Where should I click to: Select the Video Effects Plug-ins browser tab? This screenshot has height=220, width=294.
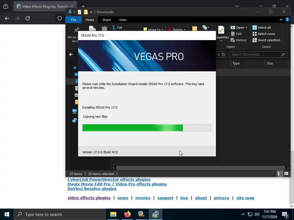(45, 6)
